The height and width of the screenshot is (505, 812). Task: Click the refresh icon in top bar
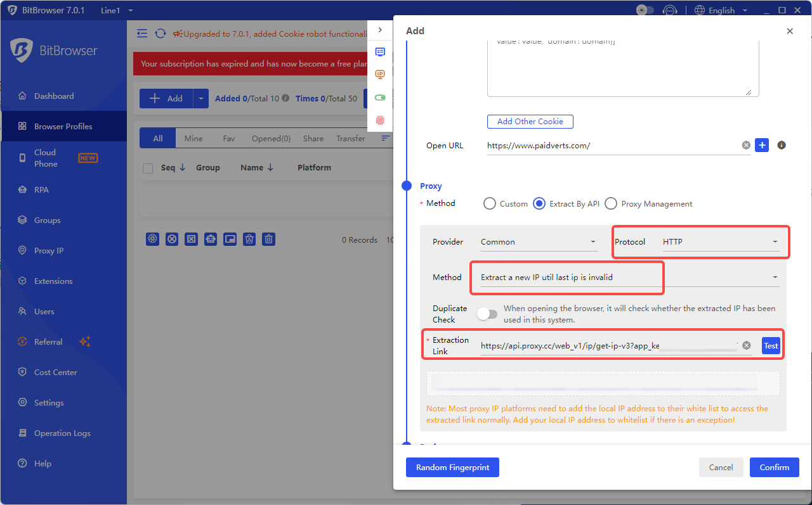point(160,34)
